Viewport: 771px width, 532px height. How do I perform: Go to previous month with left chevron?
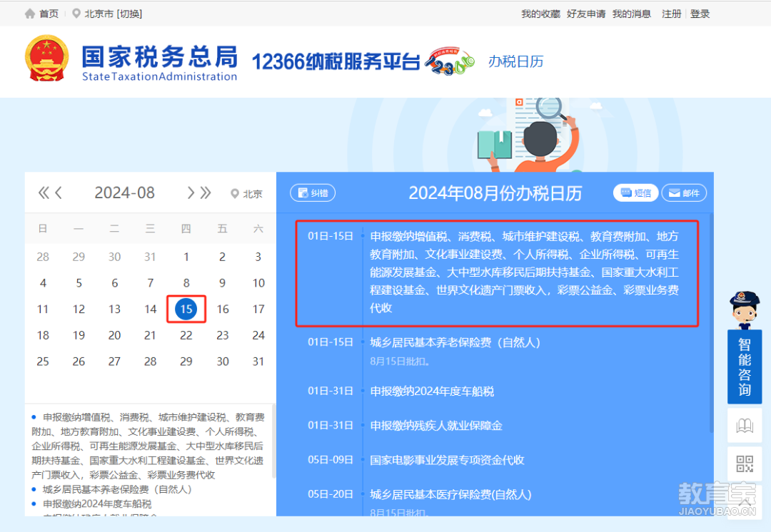59,193
